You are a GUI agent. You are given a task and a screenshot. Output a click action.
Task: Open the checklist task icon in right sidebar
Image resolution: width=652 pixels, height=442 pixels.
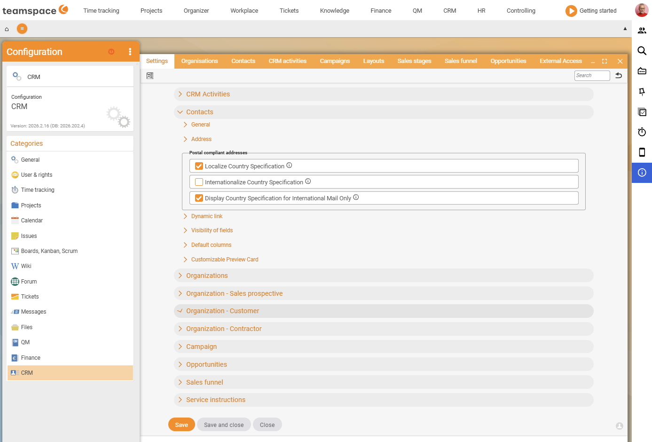click(642, 112)
